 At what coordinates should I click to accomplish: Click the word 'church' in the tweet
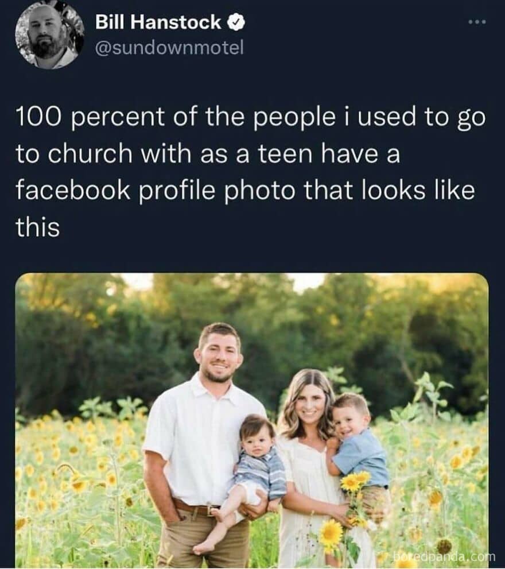tap(90, 153)
